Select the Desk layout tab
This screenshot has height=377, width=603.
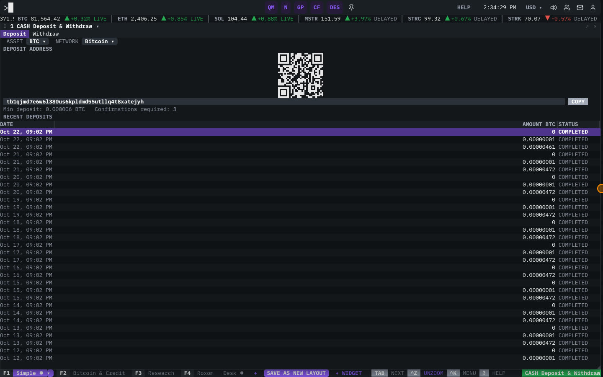pos(233,373)
